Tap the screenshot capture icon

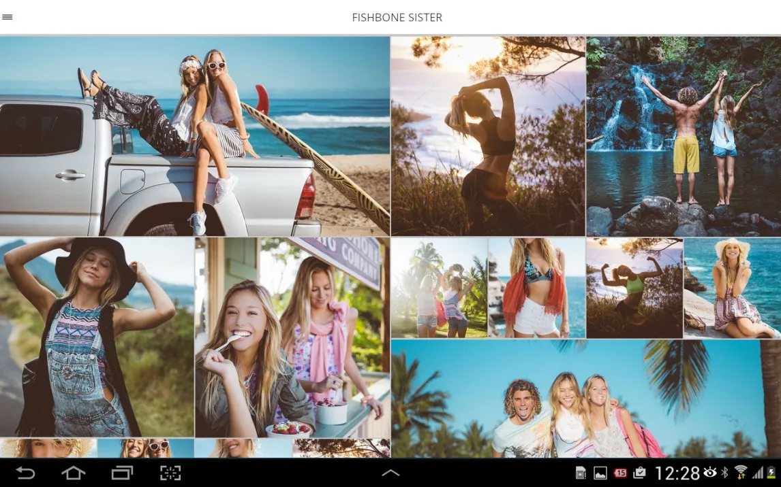(x=170, y=473)
